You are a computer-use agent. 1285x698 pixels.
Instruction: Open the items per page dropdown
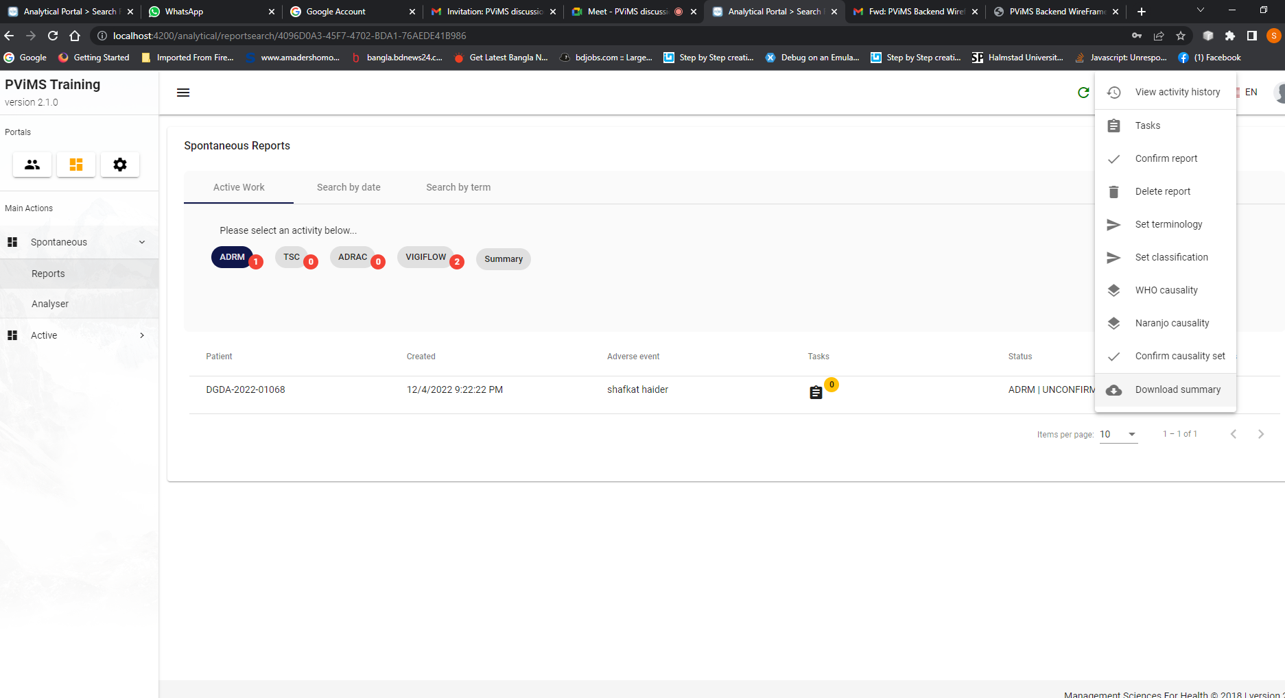(1118, 434)
